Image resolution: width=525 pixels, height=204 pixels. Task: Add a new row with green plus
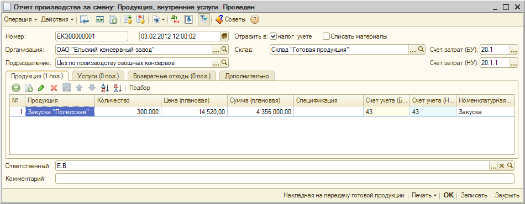15,88
